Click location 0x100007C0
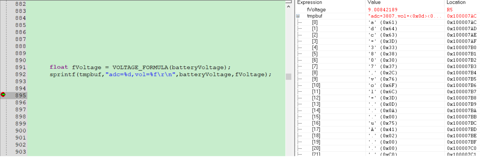Viewport: 480px width, 157px height. click(462, 148)
